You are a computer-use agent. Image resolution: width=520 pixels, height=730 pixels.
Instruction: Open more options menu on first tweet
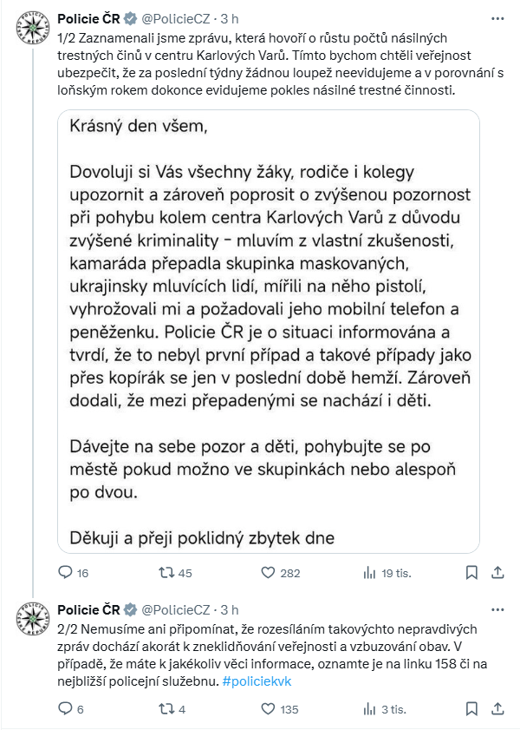click(x=496, y=17)
